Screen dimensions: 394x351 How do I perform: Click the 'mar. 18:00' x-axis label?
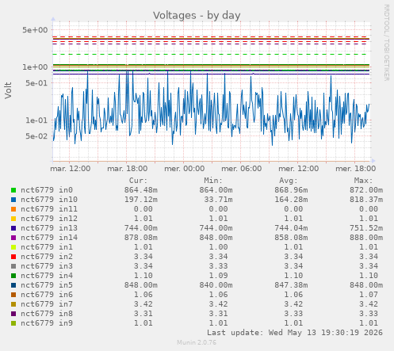[x=128, y=169]
